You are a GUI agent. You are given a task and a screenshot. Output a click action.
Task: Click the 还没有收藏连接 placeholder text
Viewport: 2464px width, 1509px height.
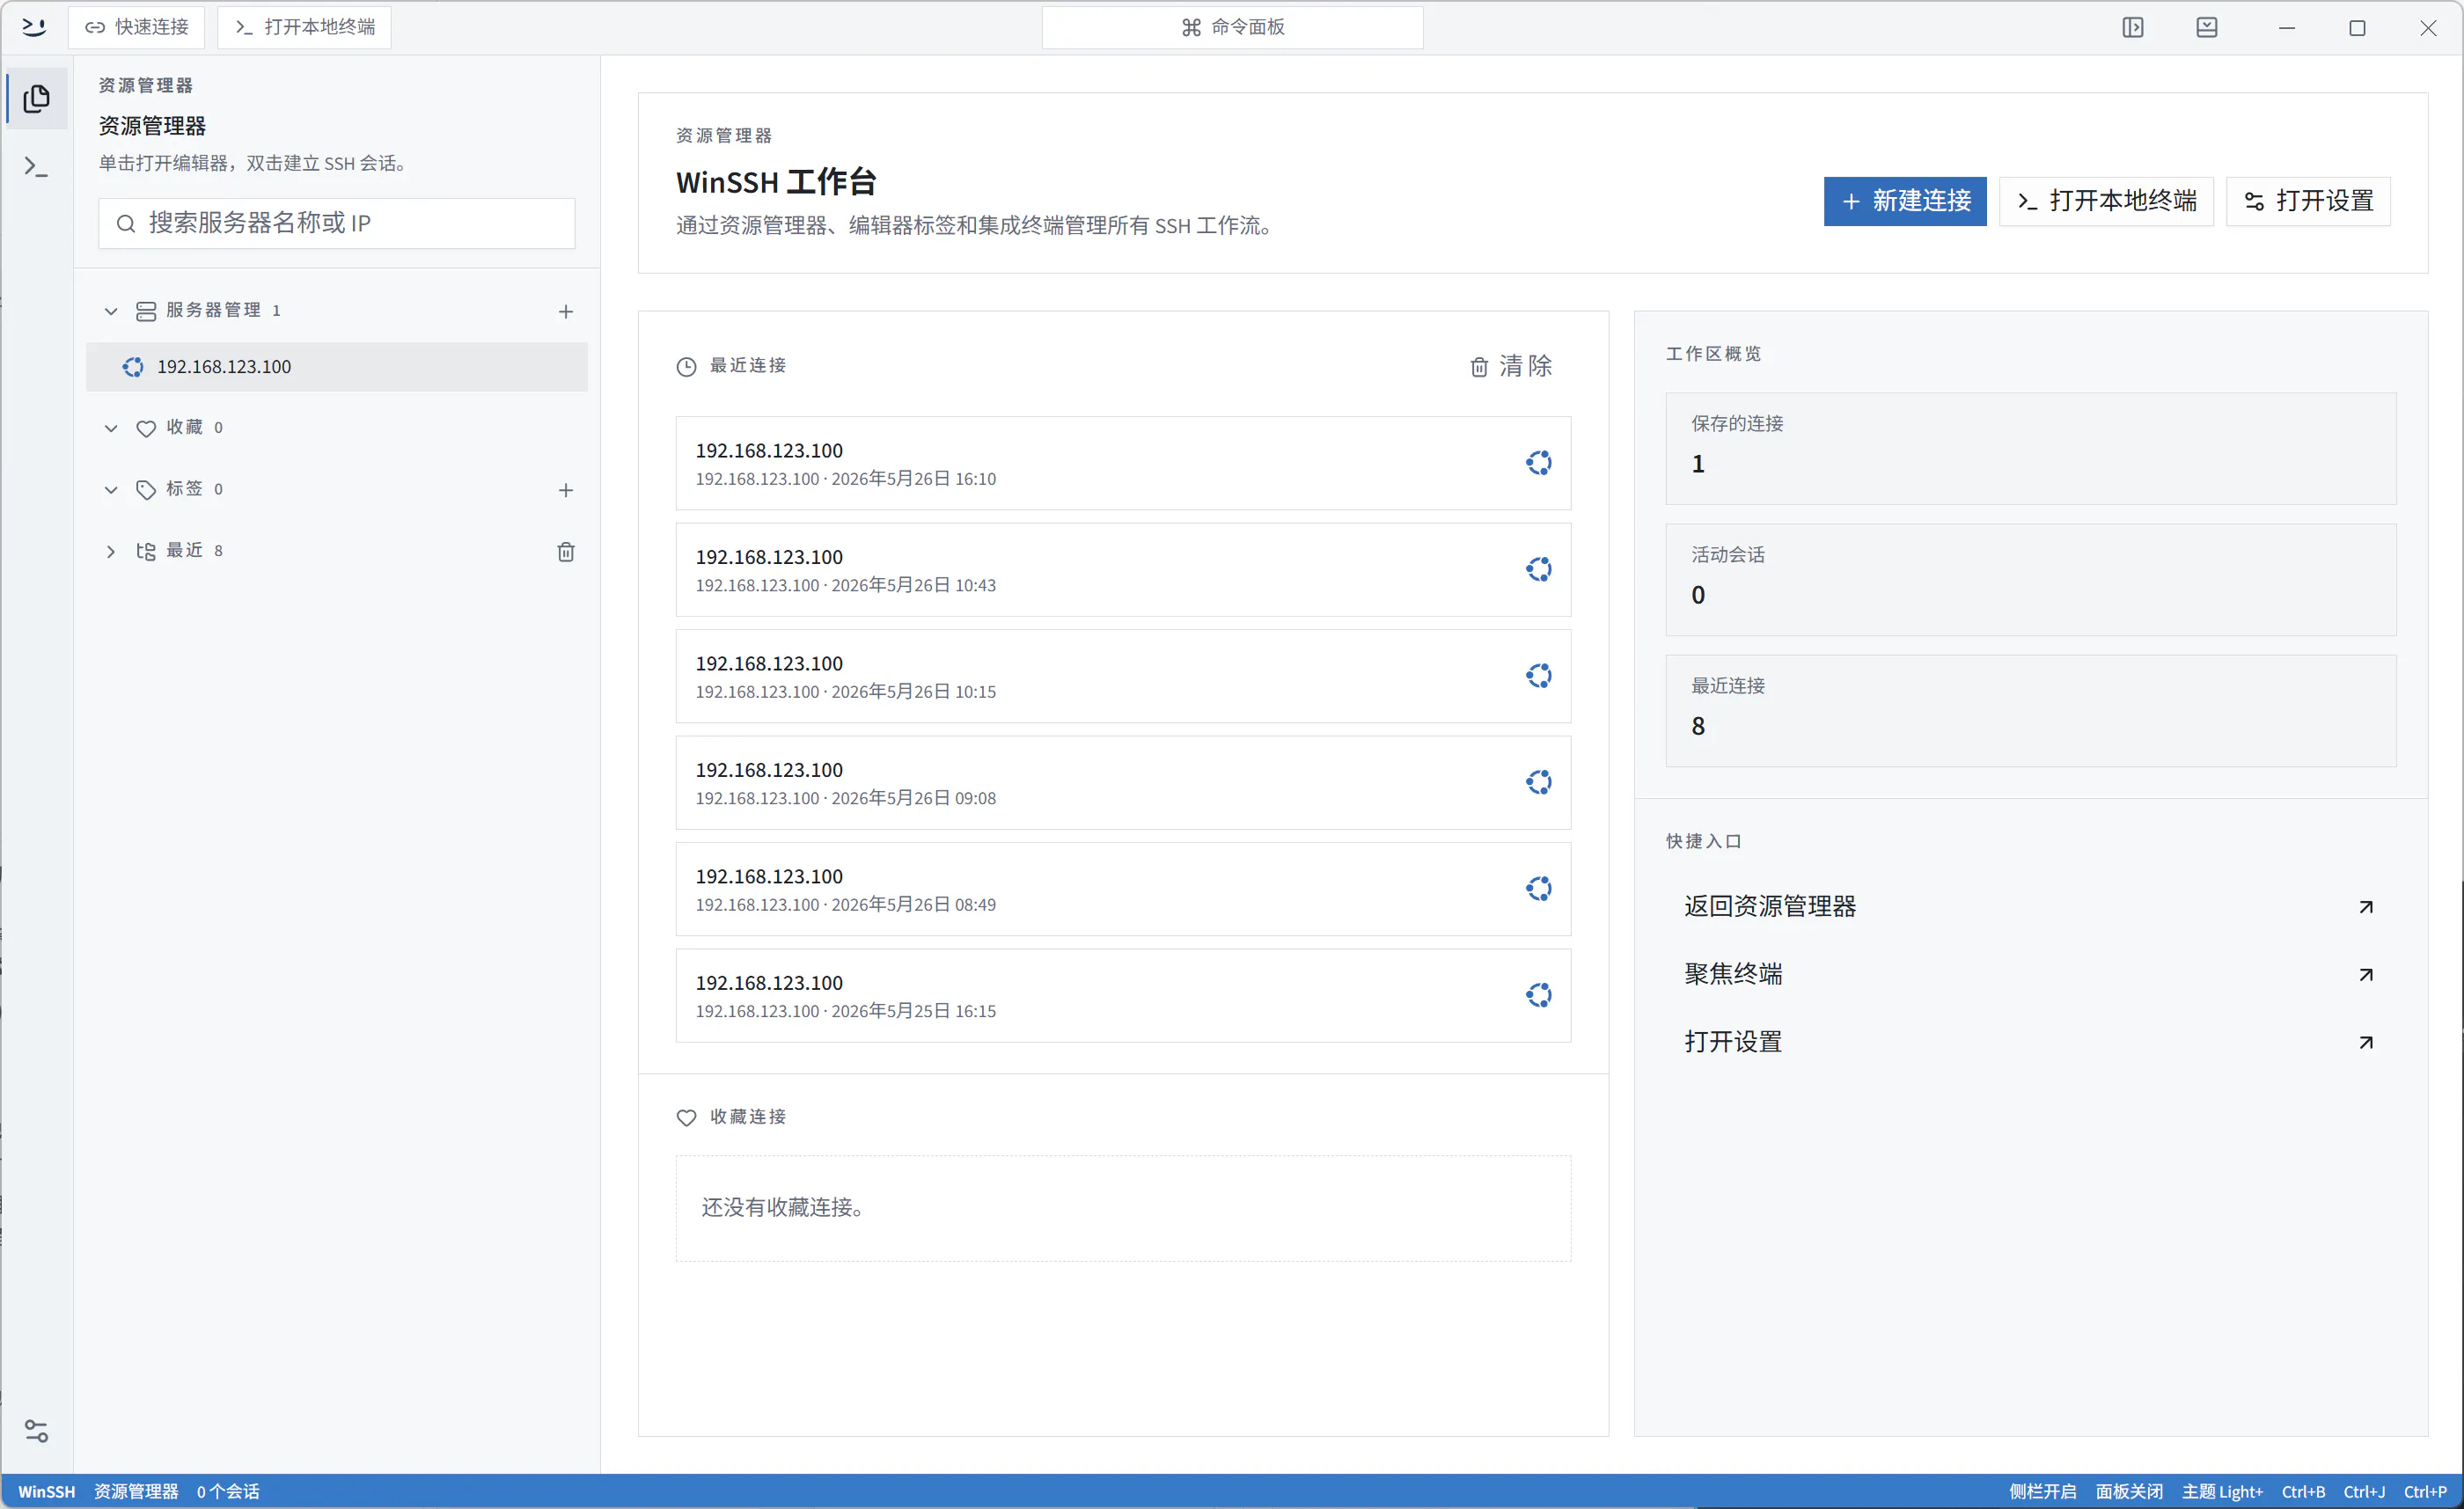click(x=784, y=1208)
